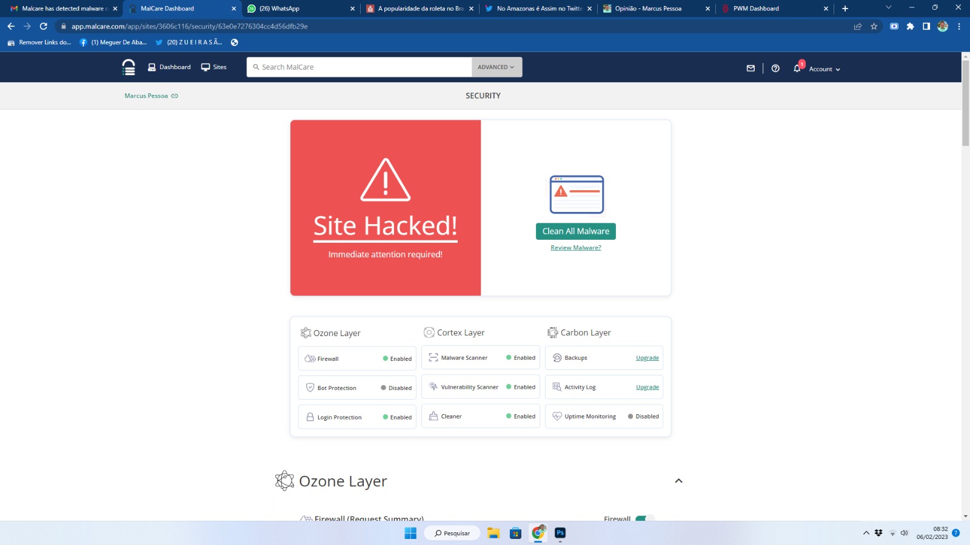This screenshot has height=545, width=970.
Task: Open the Review Malware? link
Action: point(576,248)
